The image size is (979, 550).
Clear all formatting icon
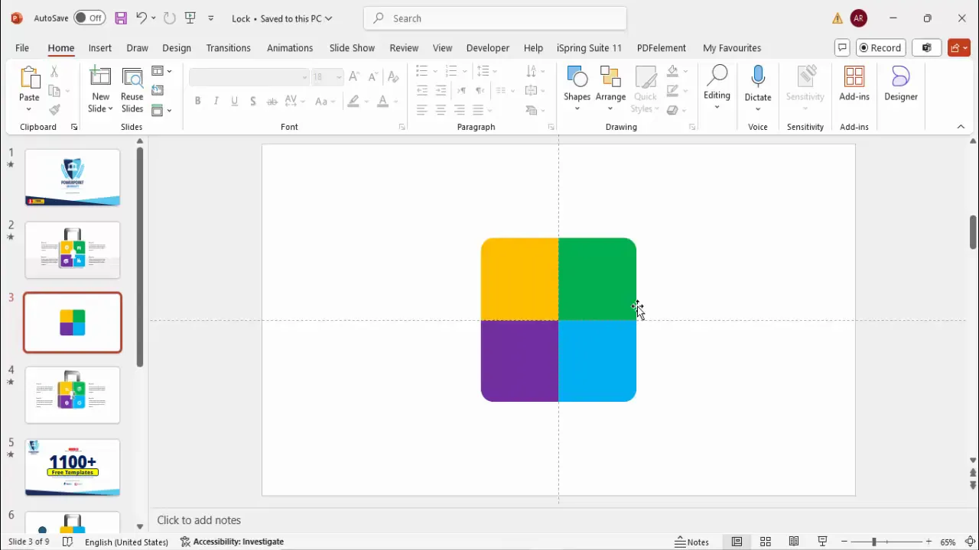pos(393,76)
